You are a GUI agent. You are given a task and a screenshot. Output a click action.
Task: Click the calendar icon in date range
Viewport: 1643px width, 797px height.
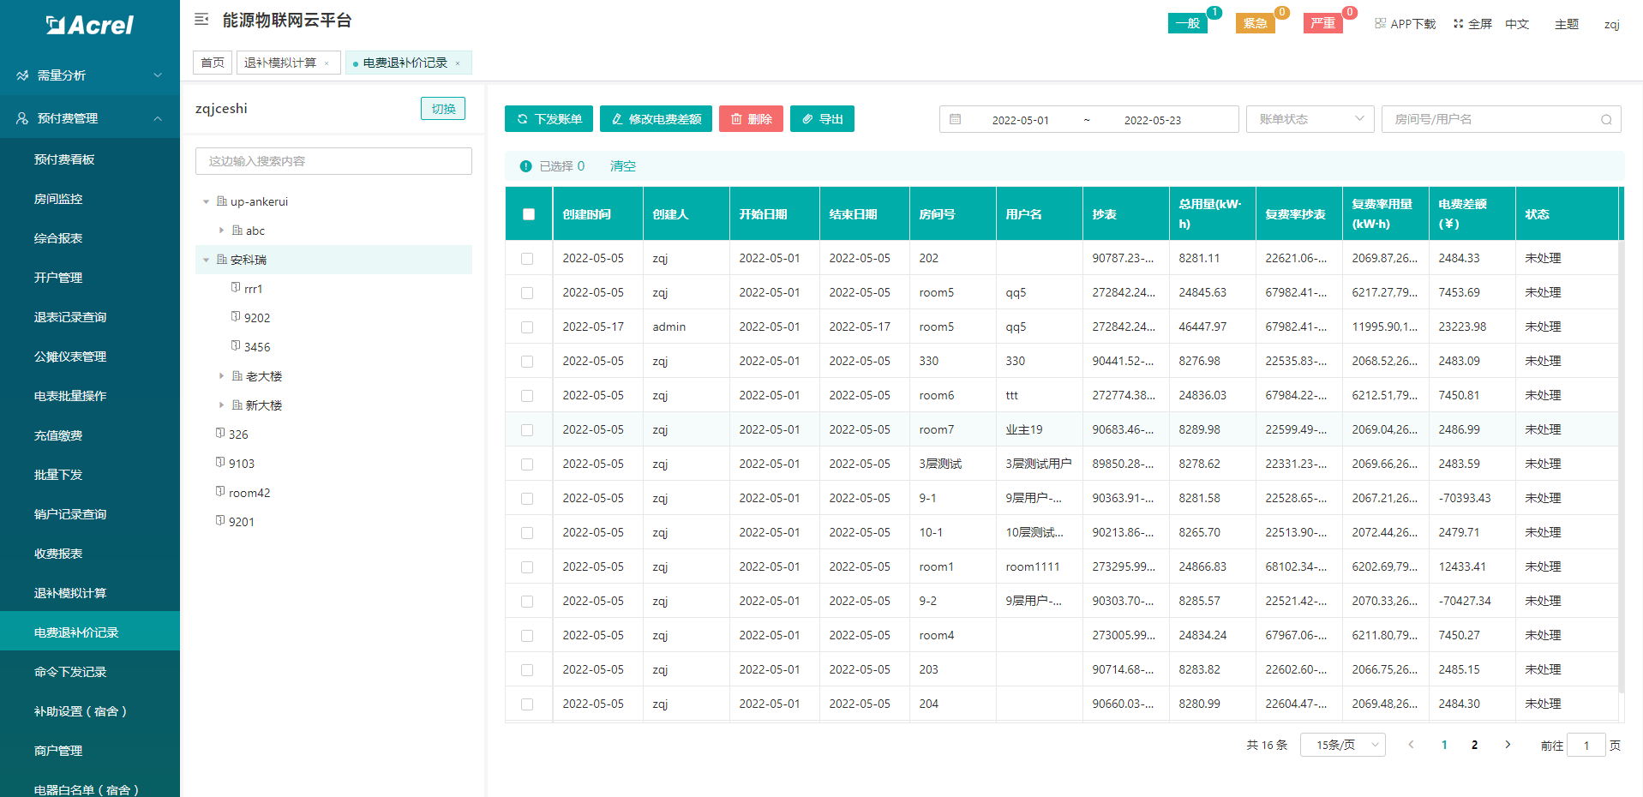point(956,119)
